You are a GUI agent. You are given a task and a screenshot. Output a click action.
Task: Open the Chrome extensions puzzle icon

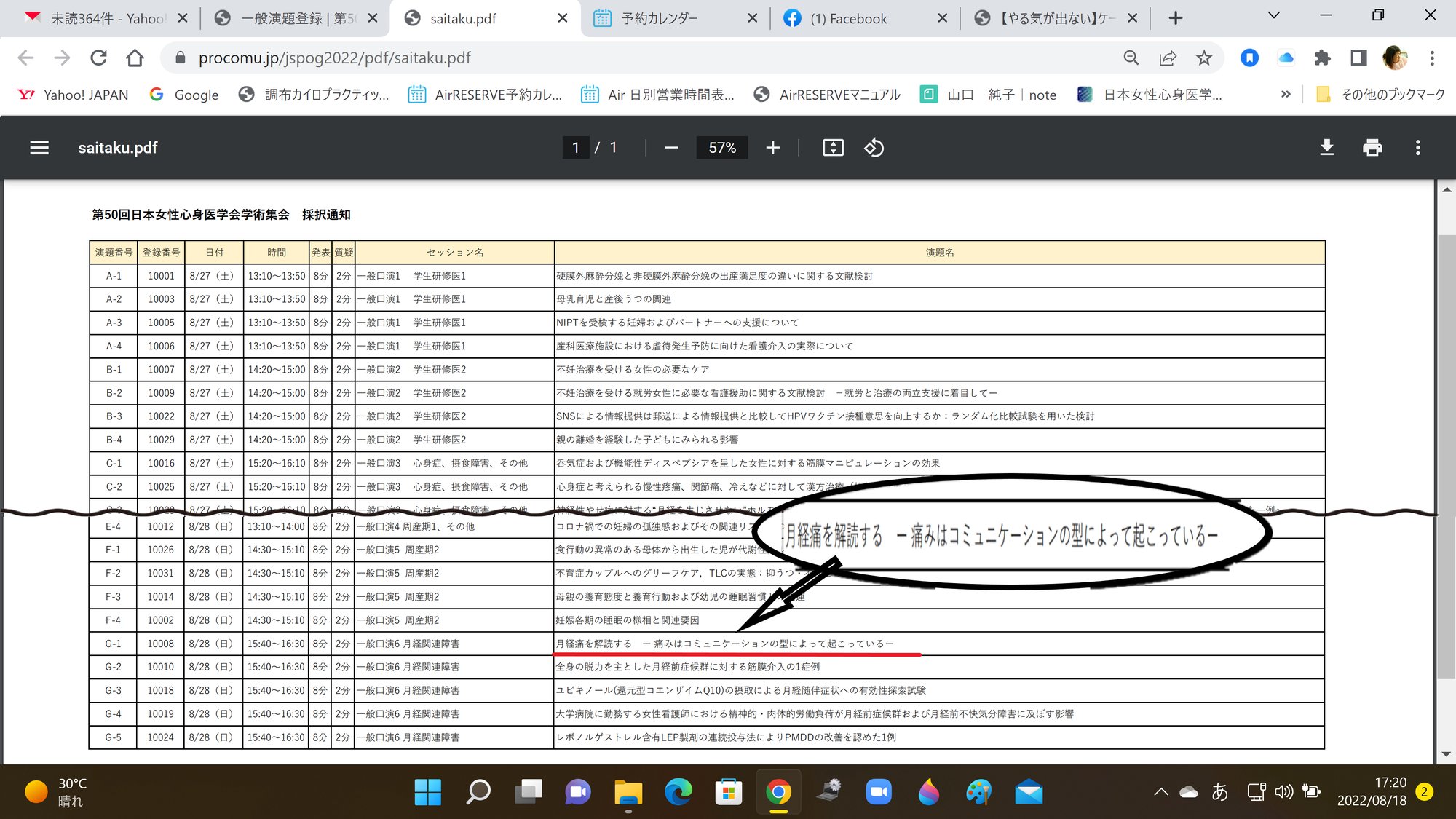pyautogui.click(x=1323, y=58)
